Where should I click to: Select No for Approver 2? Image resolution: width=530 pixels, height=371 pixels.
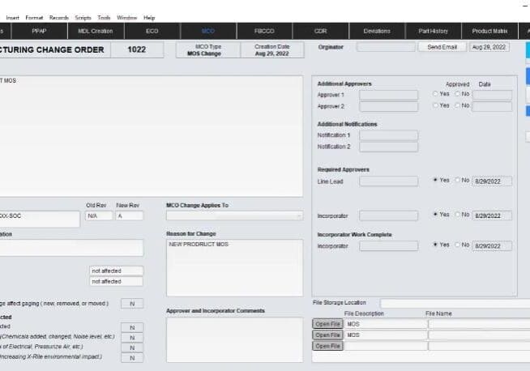tap(457, 105)
